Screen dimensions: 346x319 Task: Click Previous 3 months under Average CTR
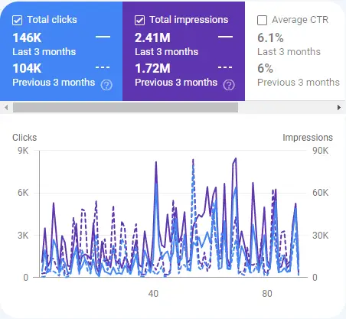pos(299,83)
